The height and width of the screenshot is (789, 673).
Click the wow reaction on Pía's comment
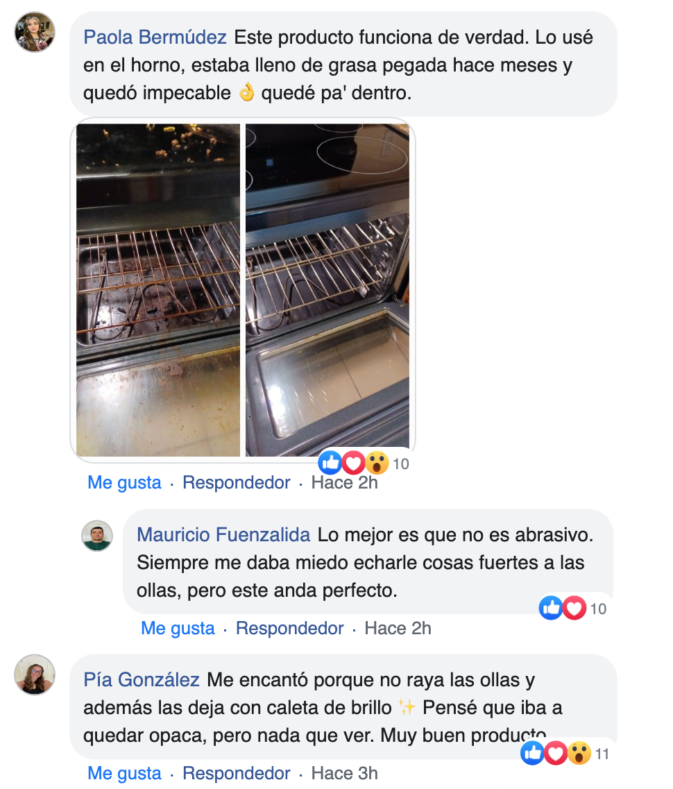579,754
